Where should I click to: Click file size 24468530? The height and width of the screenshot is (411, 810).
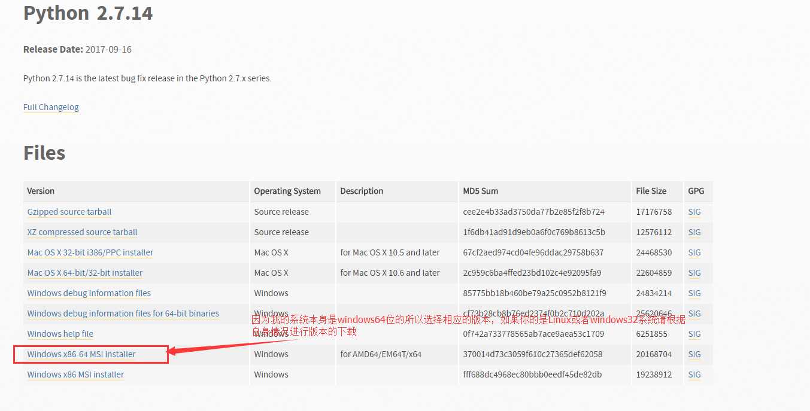[654, 252]
